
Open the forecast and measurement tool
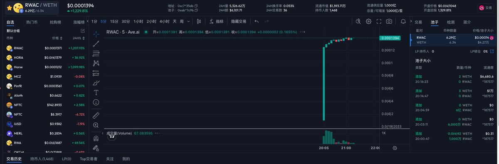click(x=96, y=73)
